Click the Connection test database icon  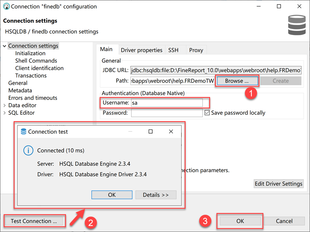click(24, 131)
